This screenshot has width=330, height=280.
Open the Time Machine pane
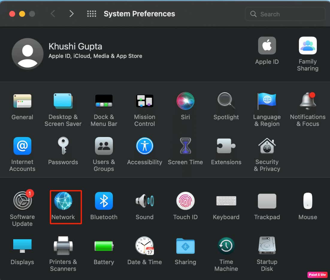click(x=226, y=246)
